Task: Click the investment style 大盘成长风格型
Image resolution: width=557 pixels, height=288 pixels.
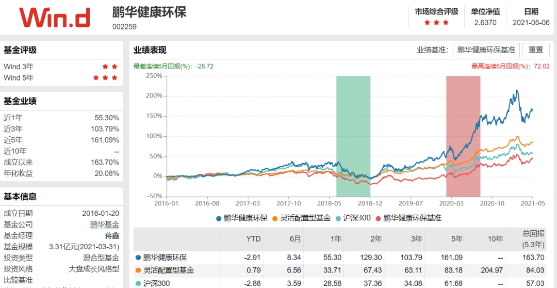Action: pyautogui.click(x=94, y=269)
